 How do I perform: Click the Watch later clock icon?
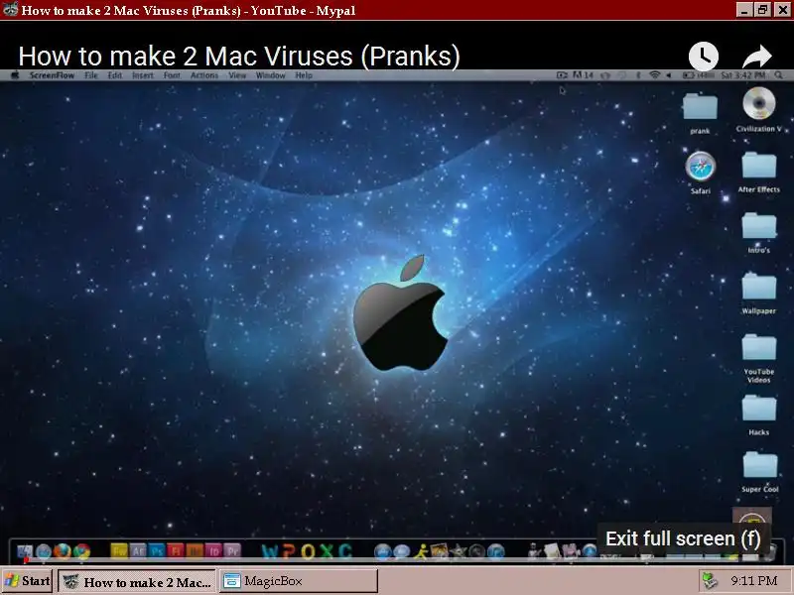(x=704, y=56)
